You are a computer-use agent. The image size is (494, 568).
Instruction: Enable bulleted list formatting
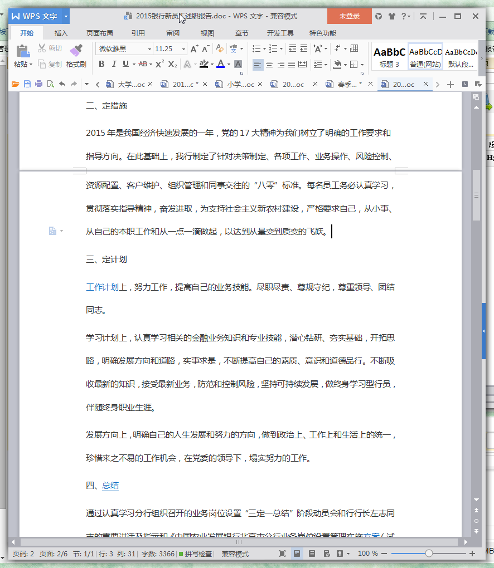click(258, 48)
